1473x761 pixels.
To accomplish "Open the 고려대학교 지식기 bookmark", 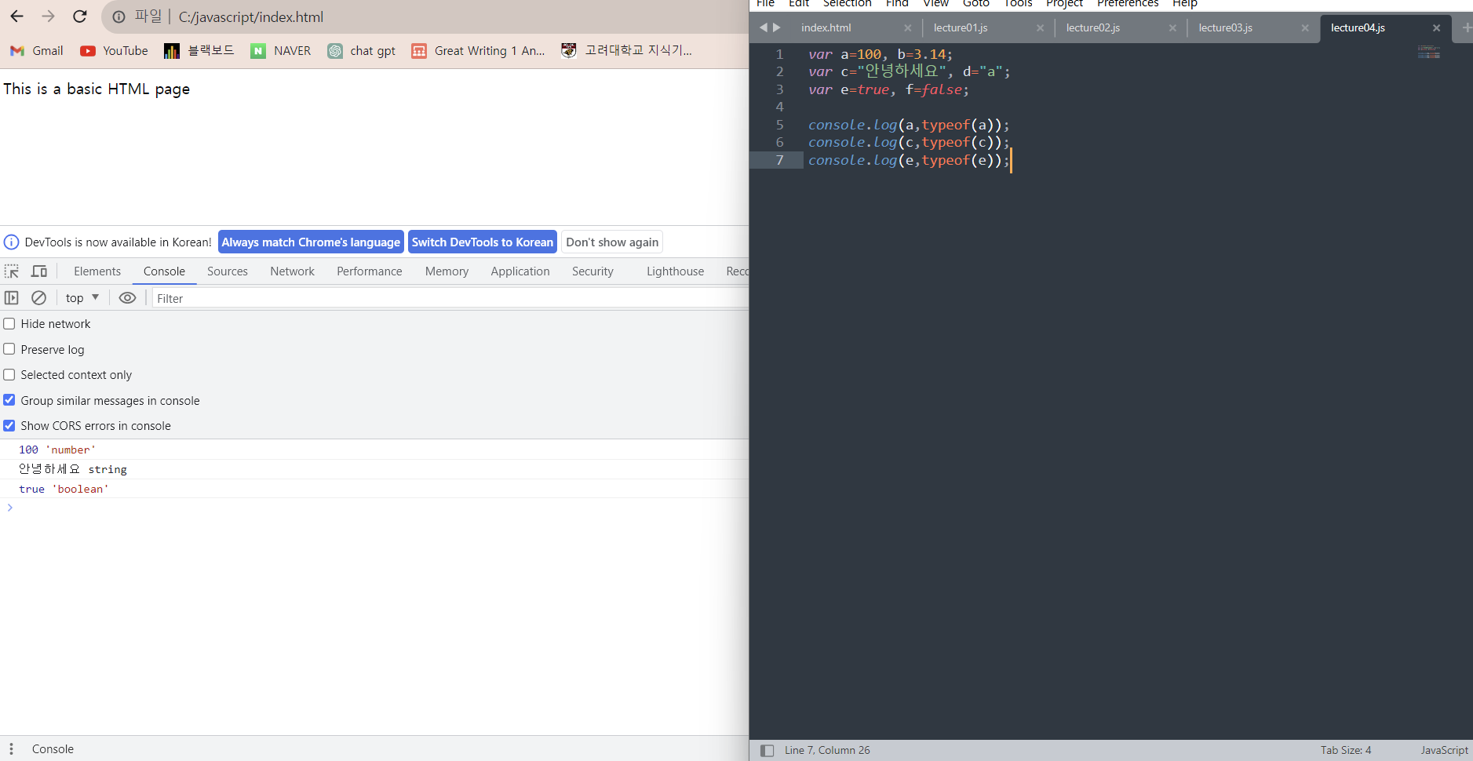I will click(x=626, y=51).
